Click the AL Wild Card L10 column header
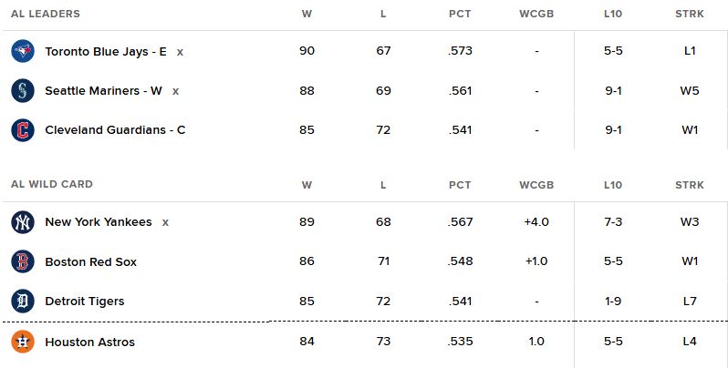The height and width of the screenshot is (368, 728). (612, 185)
